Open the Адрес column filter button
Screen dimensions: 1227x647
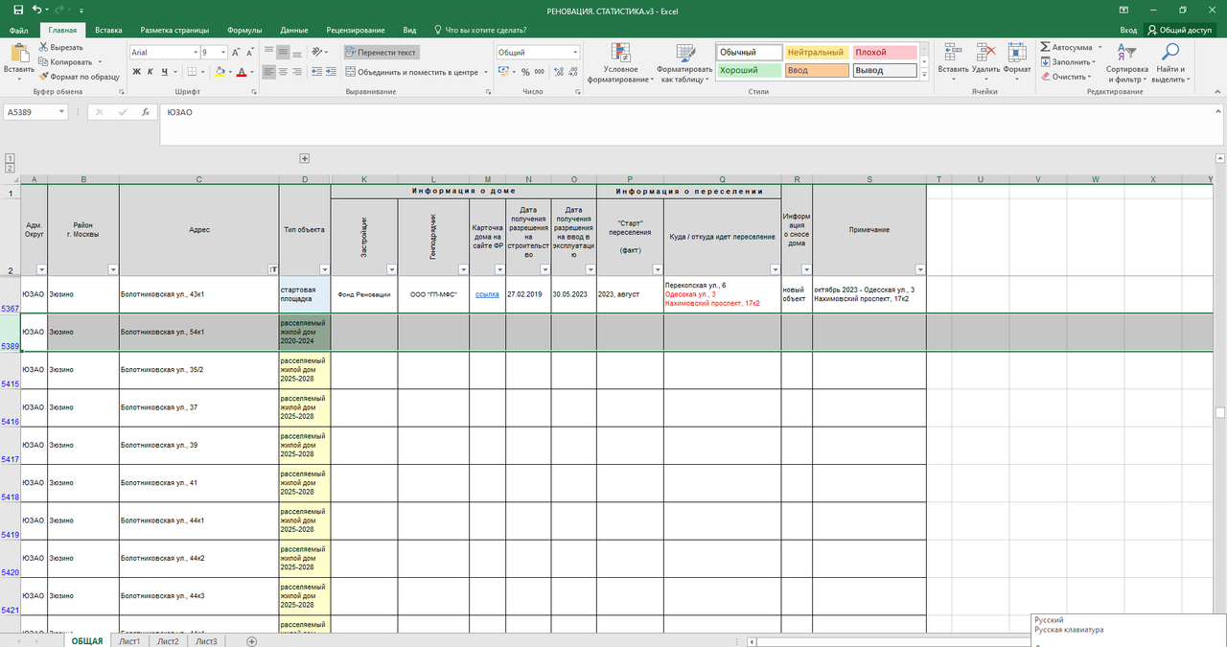coord(273,270)
